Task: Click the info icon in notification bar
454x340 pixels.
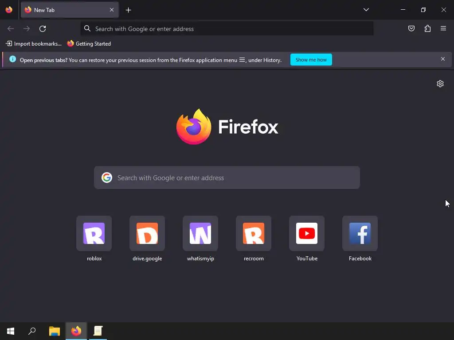Action: 12,59
